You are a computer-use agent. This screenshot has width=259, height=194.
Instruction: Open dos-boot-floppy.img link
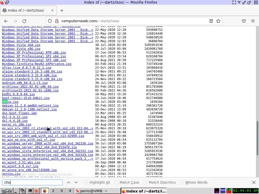[19, 113]
